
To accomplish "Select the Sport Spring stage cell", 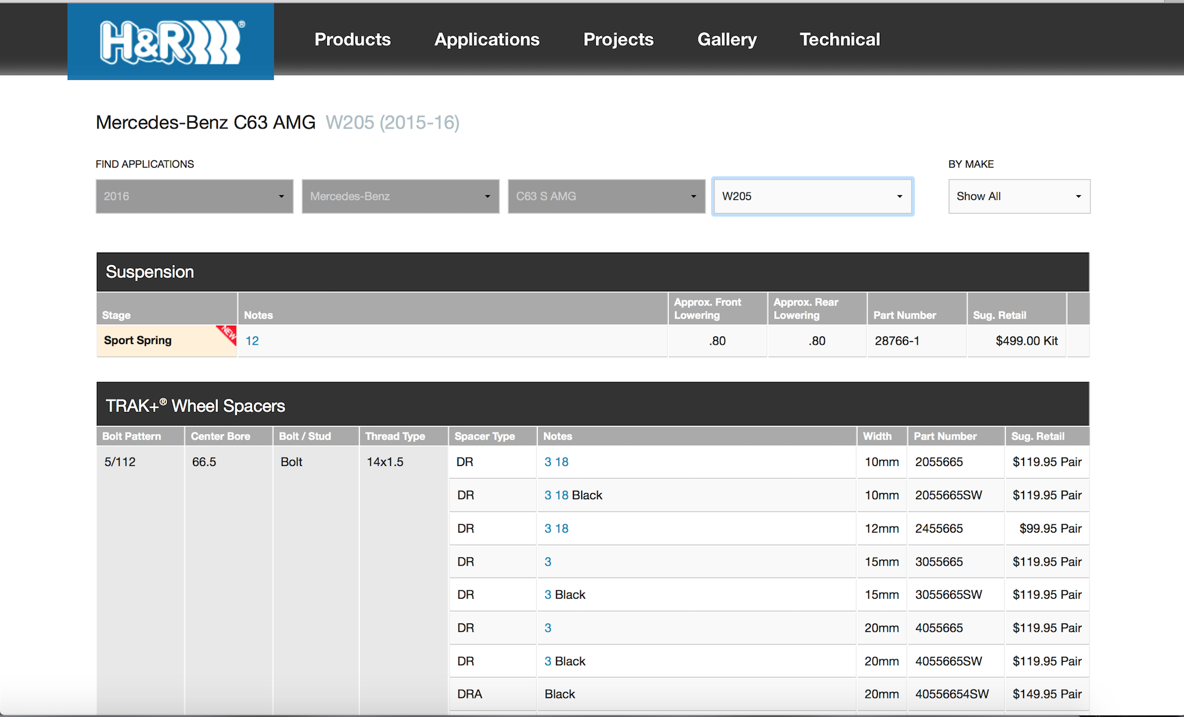I will coord(167,340).
